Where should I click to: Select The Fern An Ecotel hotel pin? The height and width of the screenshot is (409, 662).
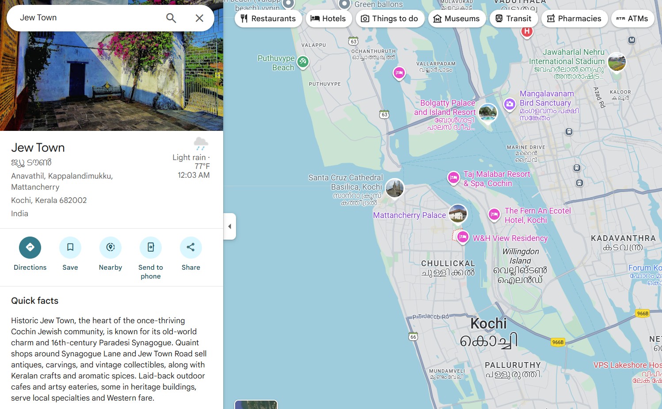[x=494, y=215]
